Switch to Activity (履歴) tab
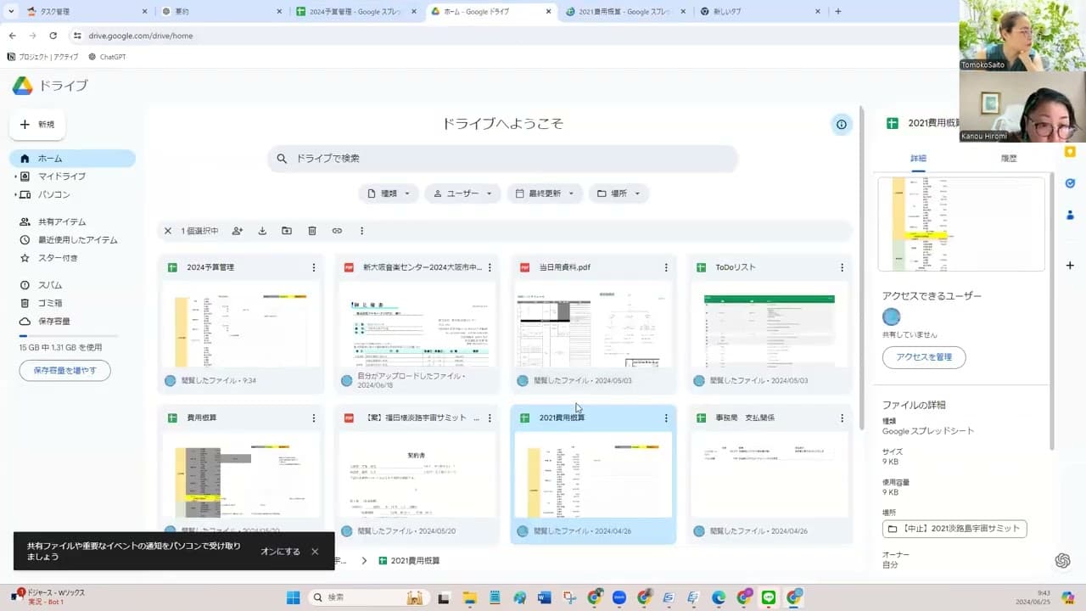 (x=1009, y=159)
